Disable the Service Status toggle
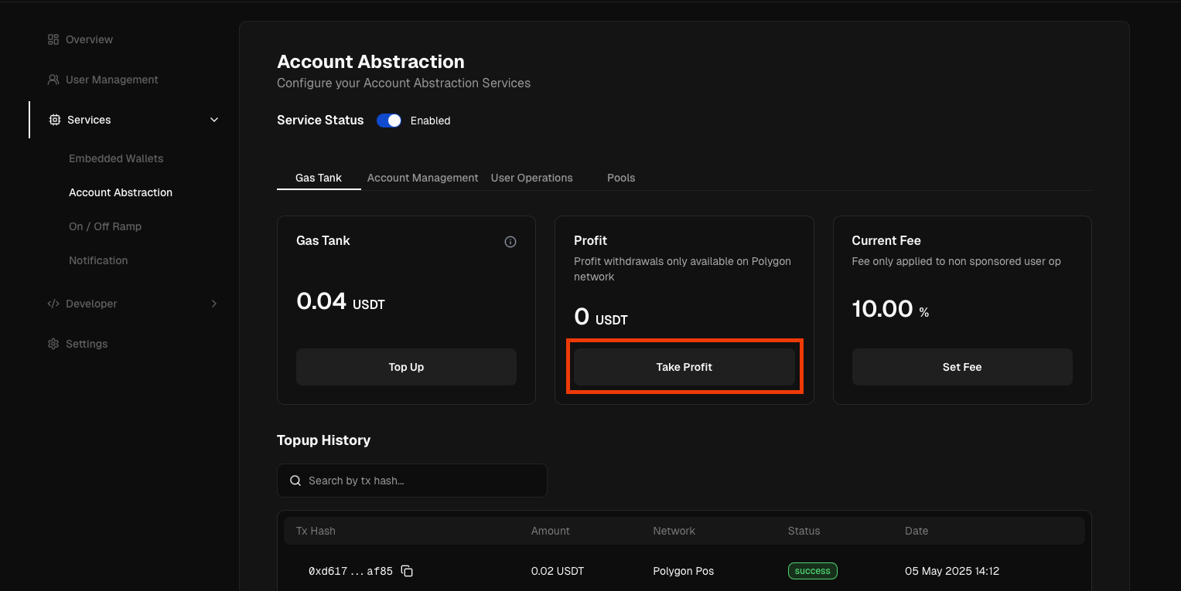This screenshot has height=591, width=1181. tap(389, 121)
